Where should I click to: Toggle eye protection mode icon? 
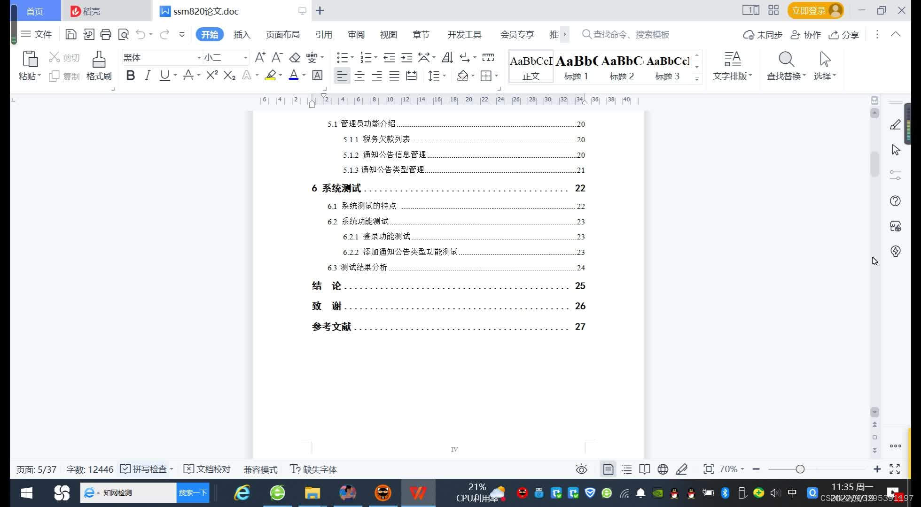(582, 469)
